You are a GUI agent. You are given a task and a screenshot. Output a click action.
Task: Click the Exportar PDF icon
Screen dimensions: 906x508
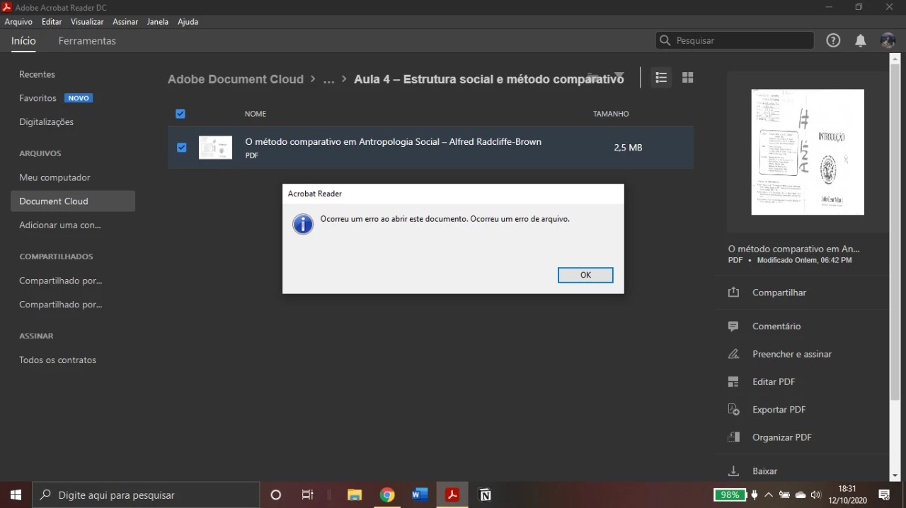coord(733,410)
